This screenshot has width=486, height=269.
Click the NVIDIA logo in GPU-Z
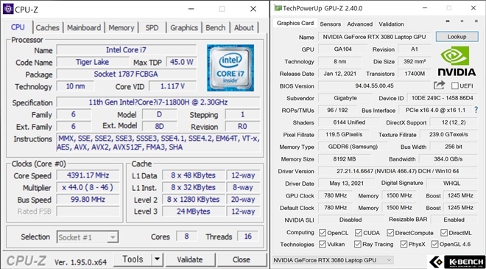pyautogui.click(x=457, y=61)
